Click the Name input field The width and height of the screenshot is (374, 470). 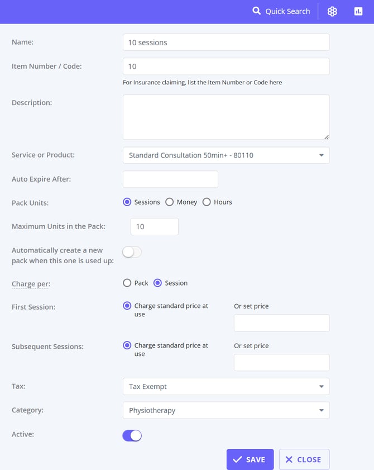click(226, 42)
